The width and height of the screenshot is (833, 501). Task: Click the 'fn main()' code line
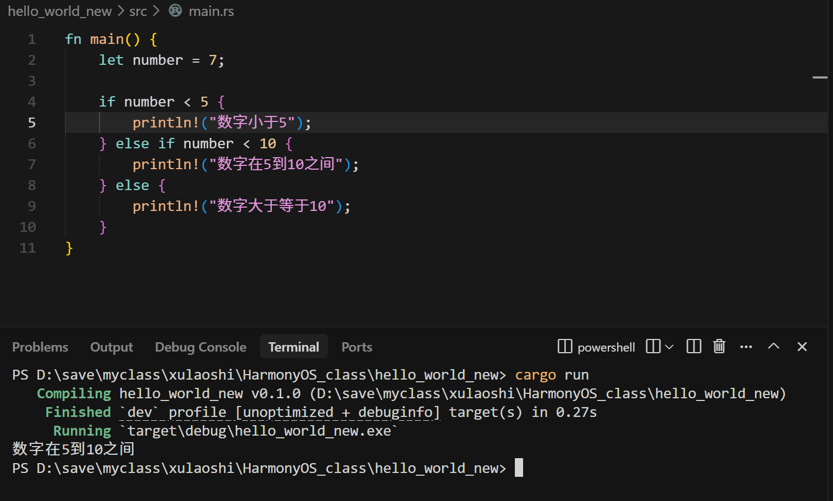(111, 40)
